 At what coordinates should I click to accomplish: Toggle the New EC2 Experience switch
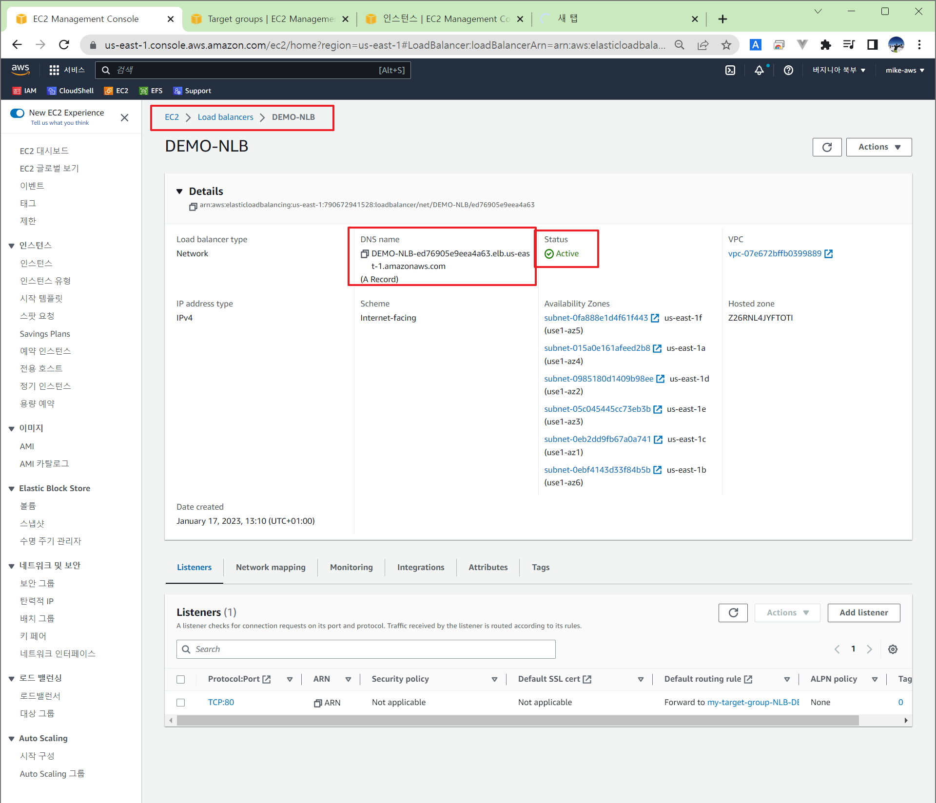pos(18,113)
